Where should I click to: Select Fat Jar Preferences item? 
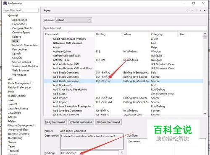click(x=20, y=87)
